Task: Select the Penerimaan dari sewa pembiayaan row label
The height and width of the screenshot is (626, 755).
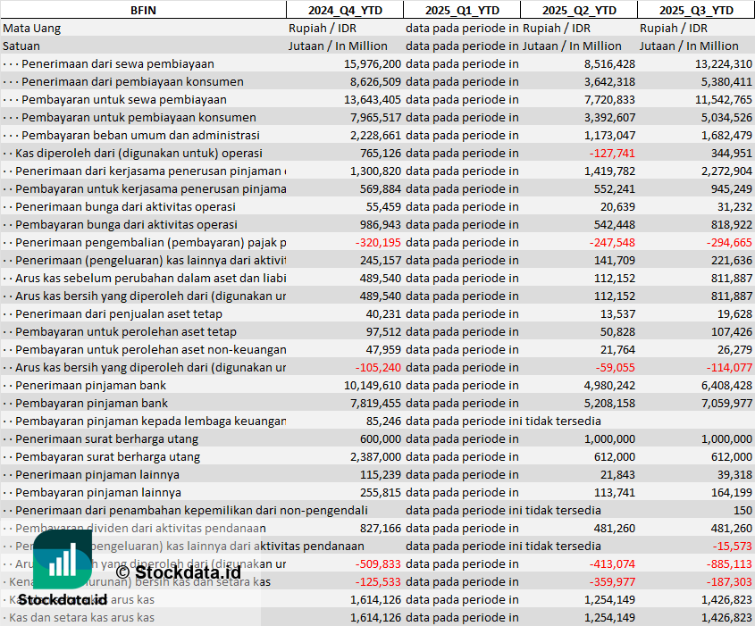Action: coord(118,64)
